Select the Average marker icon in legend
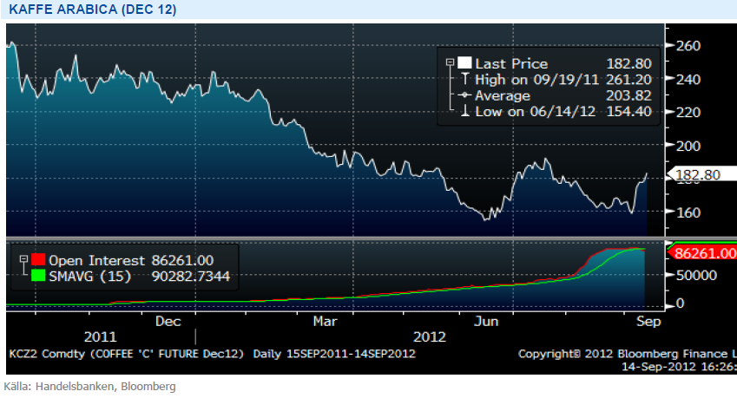 click(x=464, y=95)
